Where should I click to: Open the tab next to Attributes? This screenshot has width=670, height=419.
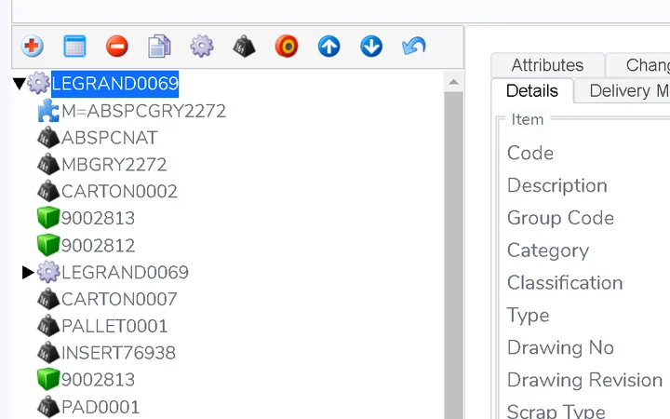pyautogui.click(x=638, y=65)
